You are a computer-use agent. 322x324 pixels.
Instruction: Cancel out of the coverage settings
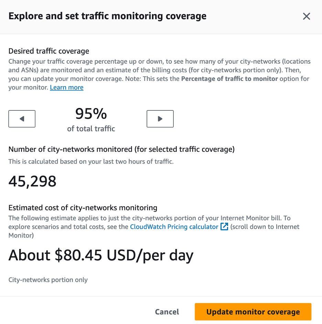[x=167, y=312]
